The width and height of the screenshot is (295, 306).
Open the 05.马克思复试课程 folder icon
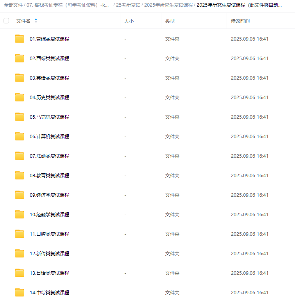(20, 117)
